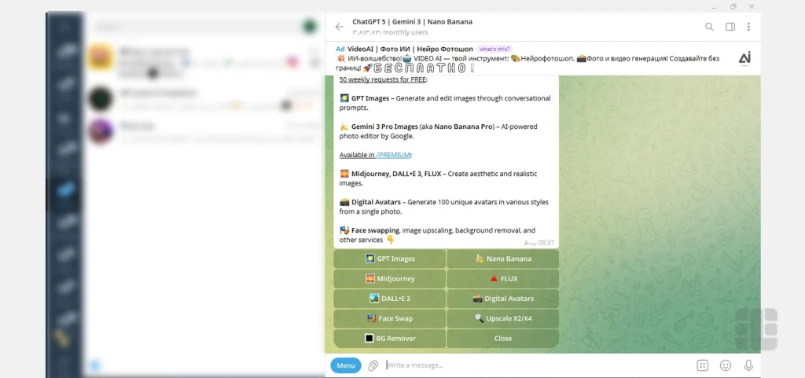The image size is (805, 378).
Task: Click the microphone voice message icon
Action: [x=748, y=365]
